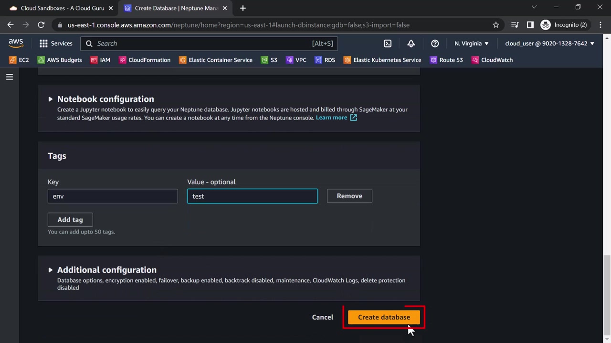Reload the page with refresh icon
This screenshot has width=611, height=343.
point(41,25)
